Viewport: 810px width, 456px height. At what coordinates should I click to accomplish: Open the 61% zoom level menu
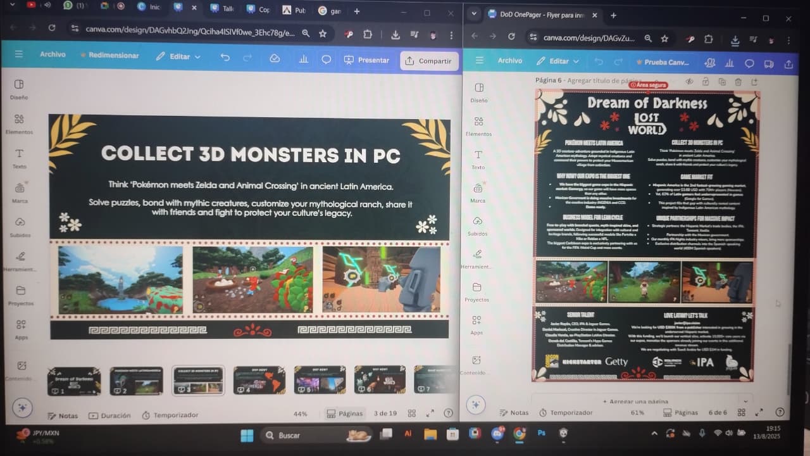[x=637, y=412]
